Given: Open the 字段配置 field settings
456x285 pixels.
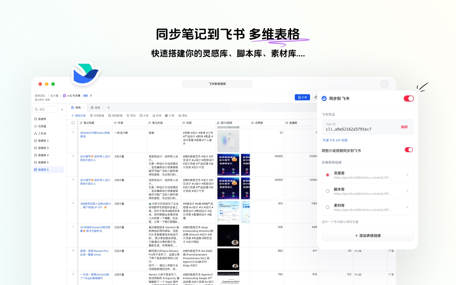Looking at the screenshot, I should [97, 115].
